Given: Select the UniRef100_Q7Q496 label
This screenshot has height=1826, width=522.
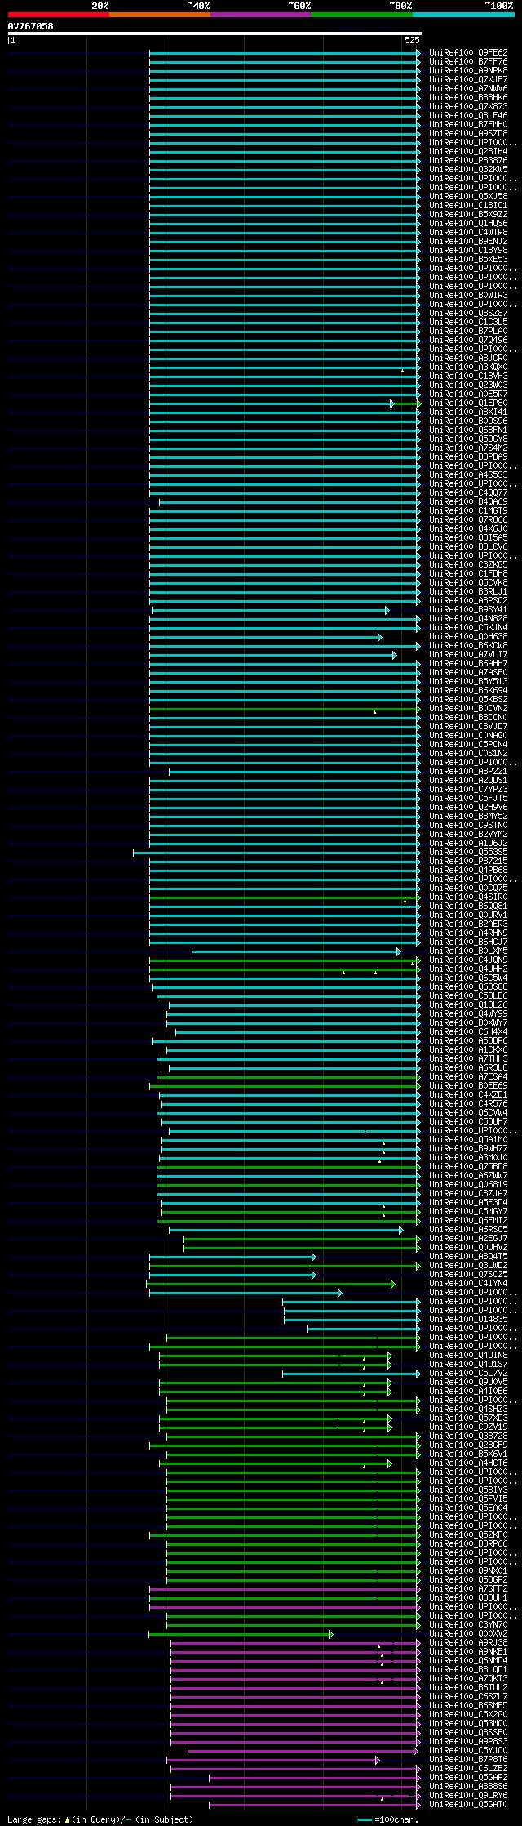Looking at the screenshot, I should click(468, 341).
